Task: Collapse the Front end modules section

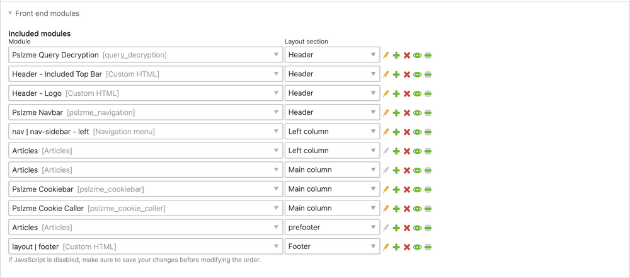Action: [x=44, y=13]
